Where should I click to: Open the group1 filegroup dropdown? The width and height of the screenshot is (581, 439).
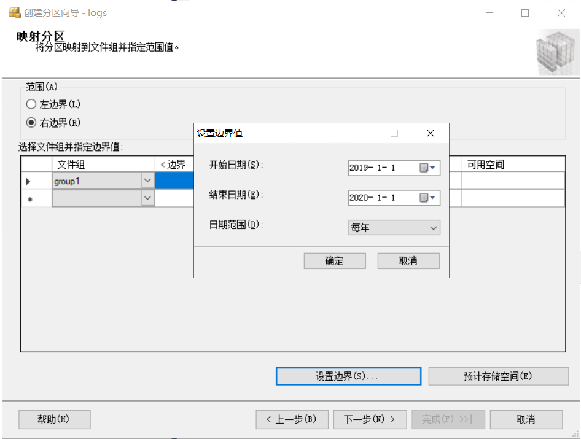pyautogui.click(x=147, y=181)
